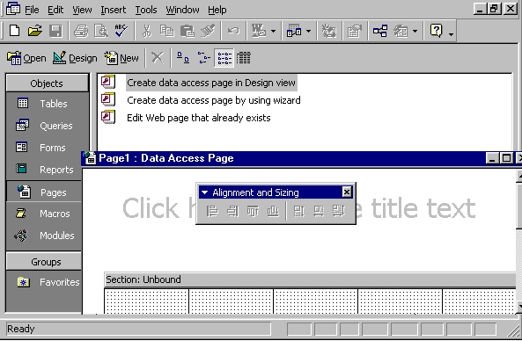
Task: Switch to Small Icons view
Action: click(203, 58)
